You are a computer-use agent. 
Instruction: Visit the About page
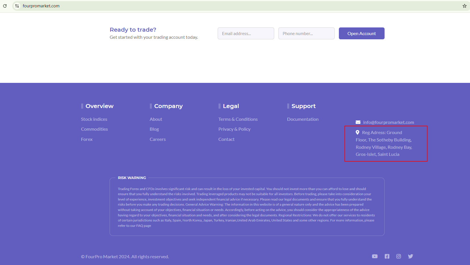click(x=156, y=119)
